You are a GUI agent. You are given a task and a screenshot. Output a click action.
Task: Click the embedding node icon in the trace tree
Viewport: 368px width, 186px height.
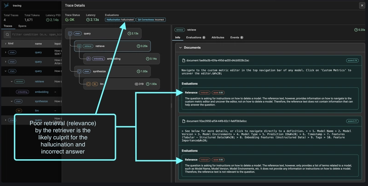pyautogui.click(x=89, y=58)
